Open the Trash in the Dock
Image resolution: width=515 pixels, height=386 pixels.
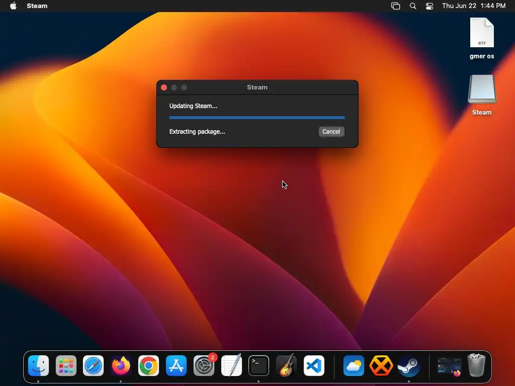(476, 365)
